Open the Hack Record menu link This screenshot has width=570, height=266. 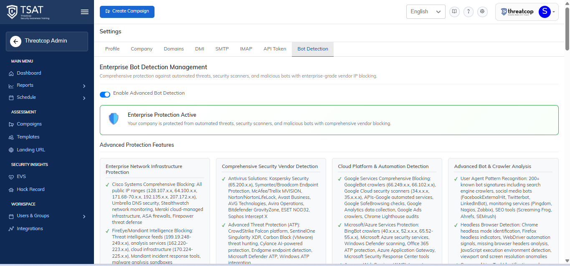(30, 189)
